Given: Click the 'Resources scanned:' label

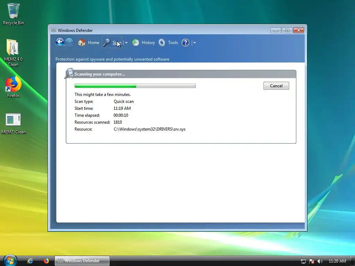Looking at the screenshot, I should (92, 122).
